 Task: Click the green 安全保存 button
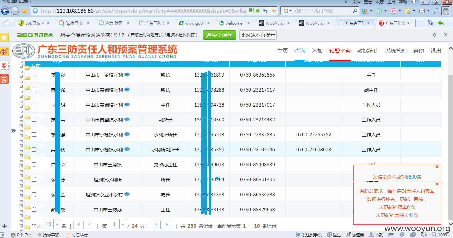tap(219, 35)
